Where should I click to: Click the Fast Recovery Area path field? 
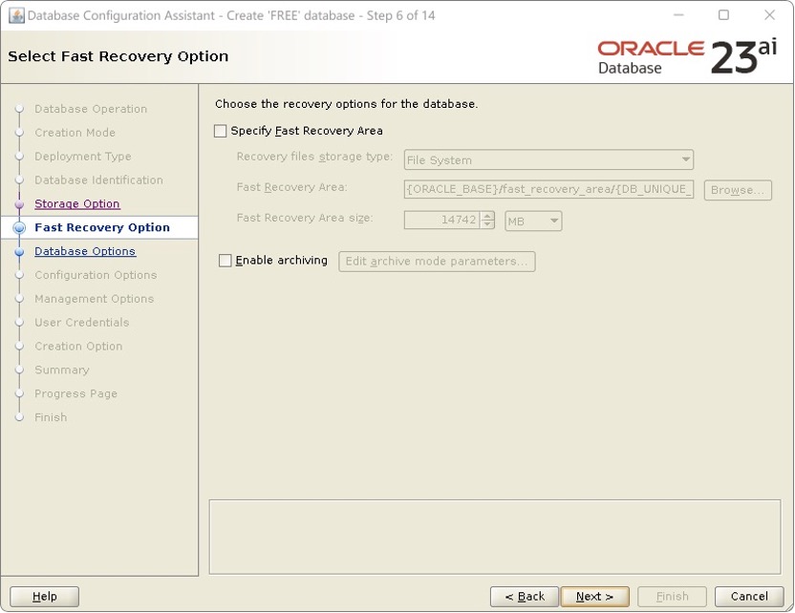[x=549, y=190]
